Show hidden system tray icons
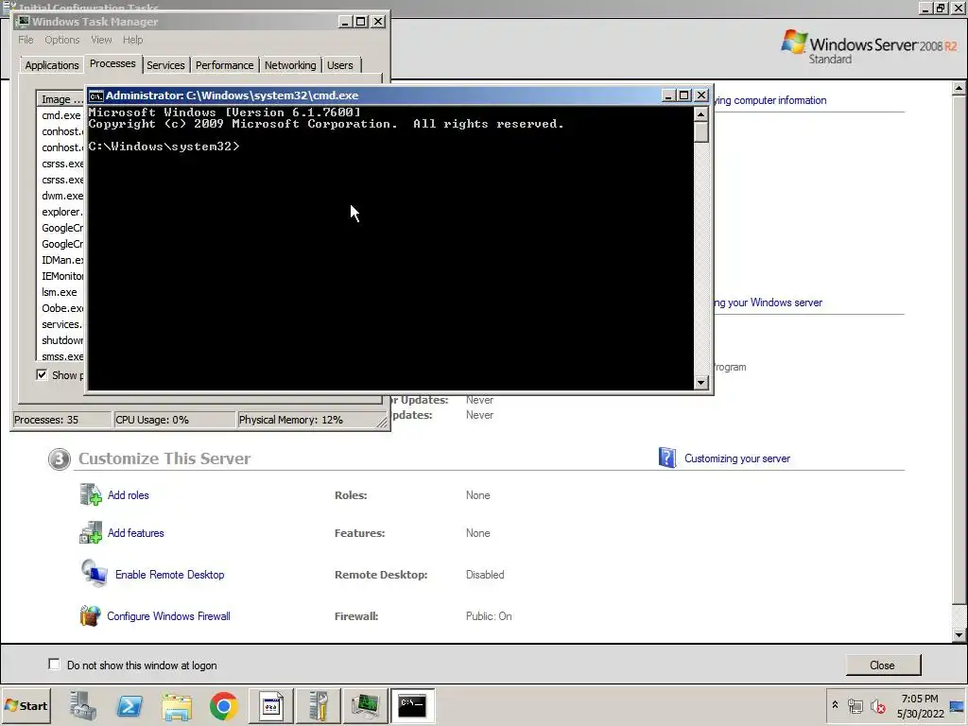The image size is (968, 726). pyautogui.click(x=835, y=705)
